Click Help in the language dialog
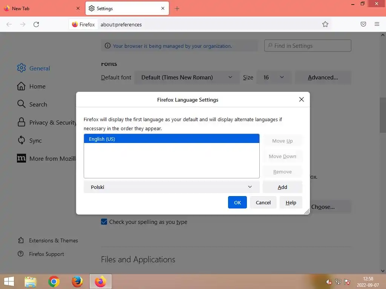Viewport: 386px width, 289px height. point(291,202)
